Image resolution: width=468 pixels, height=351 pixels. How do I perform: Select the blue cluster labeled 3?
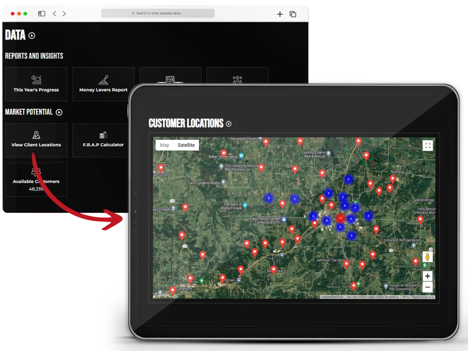tap(268, 198)
